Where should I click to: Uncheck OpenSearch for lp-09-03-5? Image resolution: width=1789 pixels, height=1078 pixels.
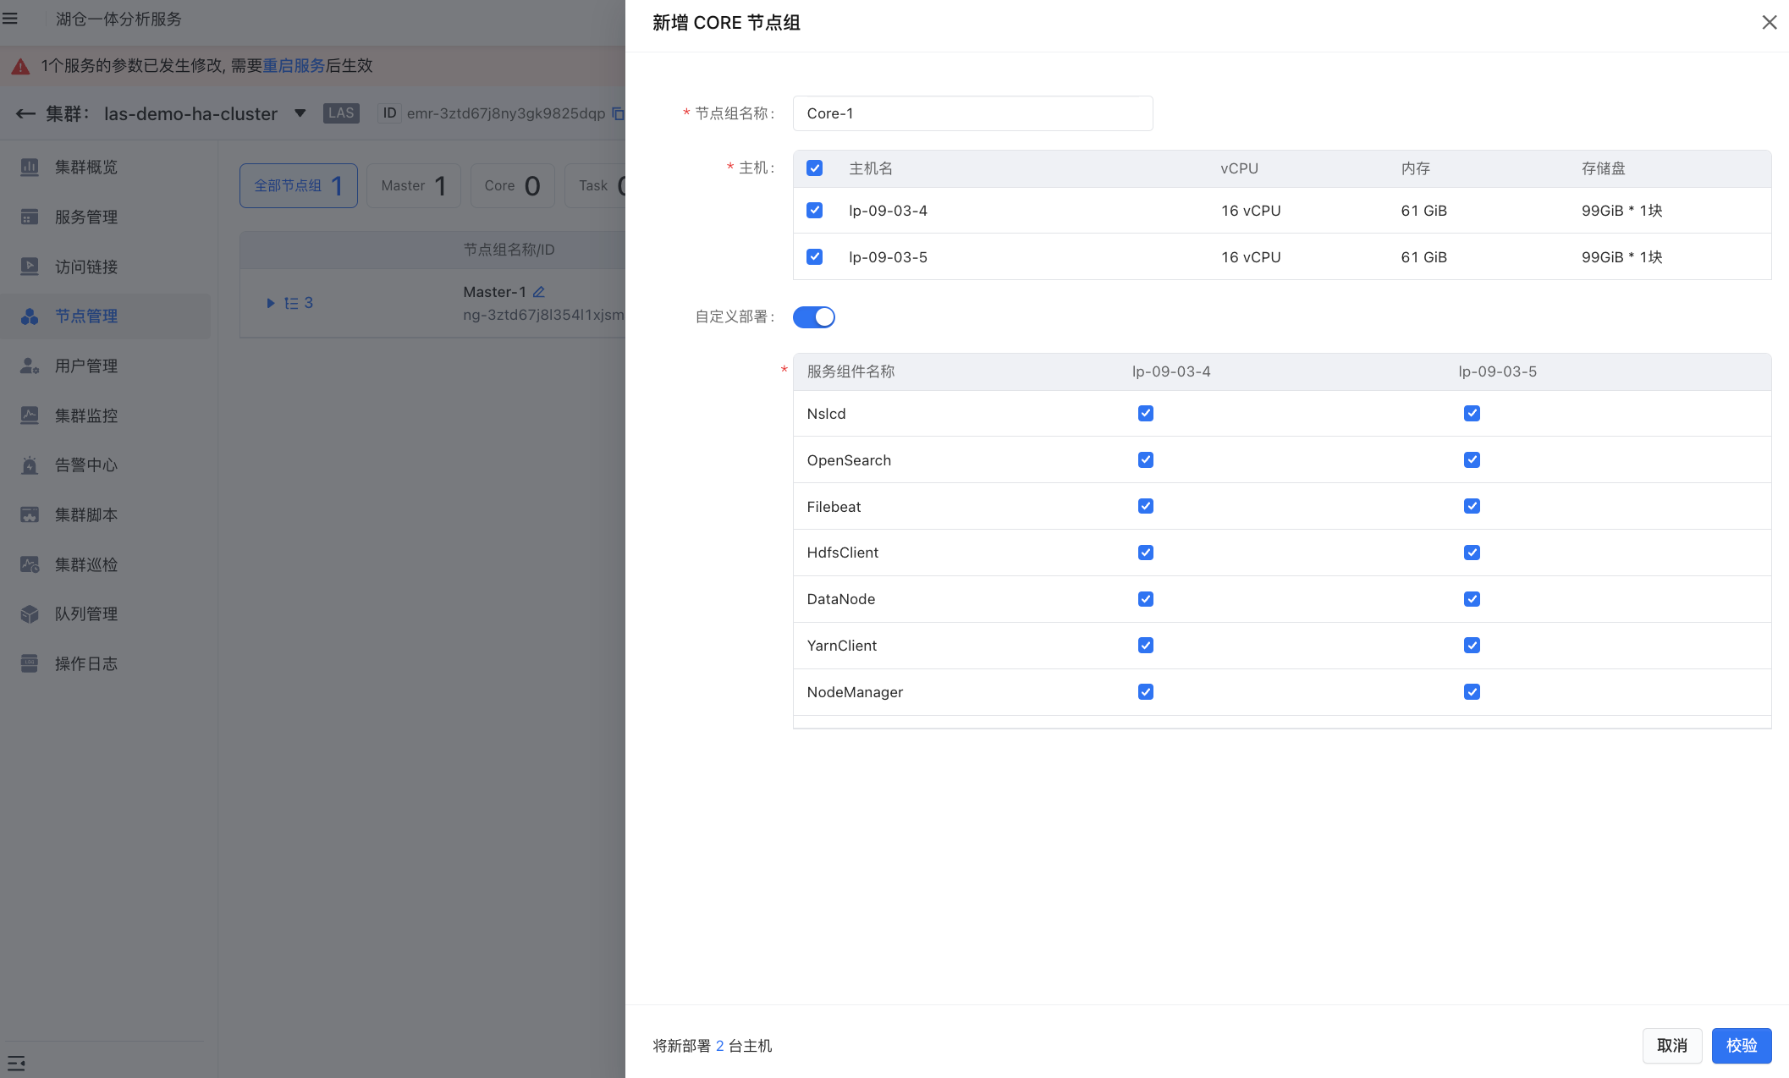[x=1472, y=459]
